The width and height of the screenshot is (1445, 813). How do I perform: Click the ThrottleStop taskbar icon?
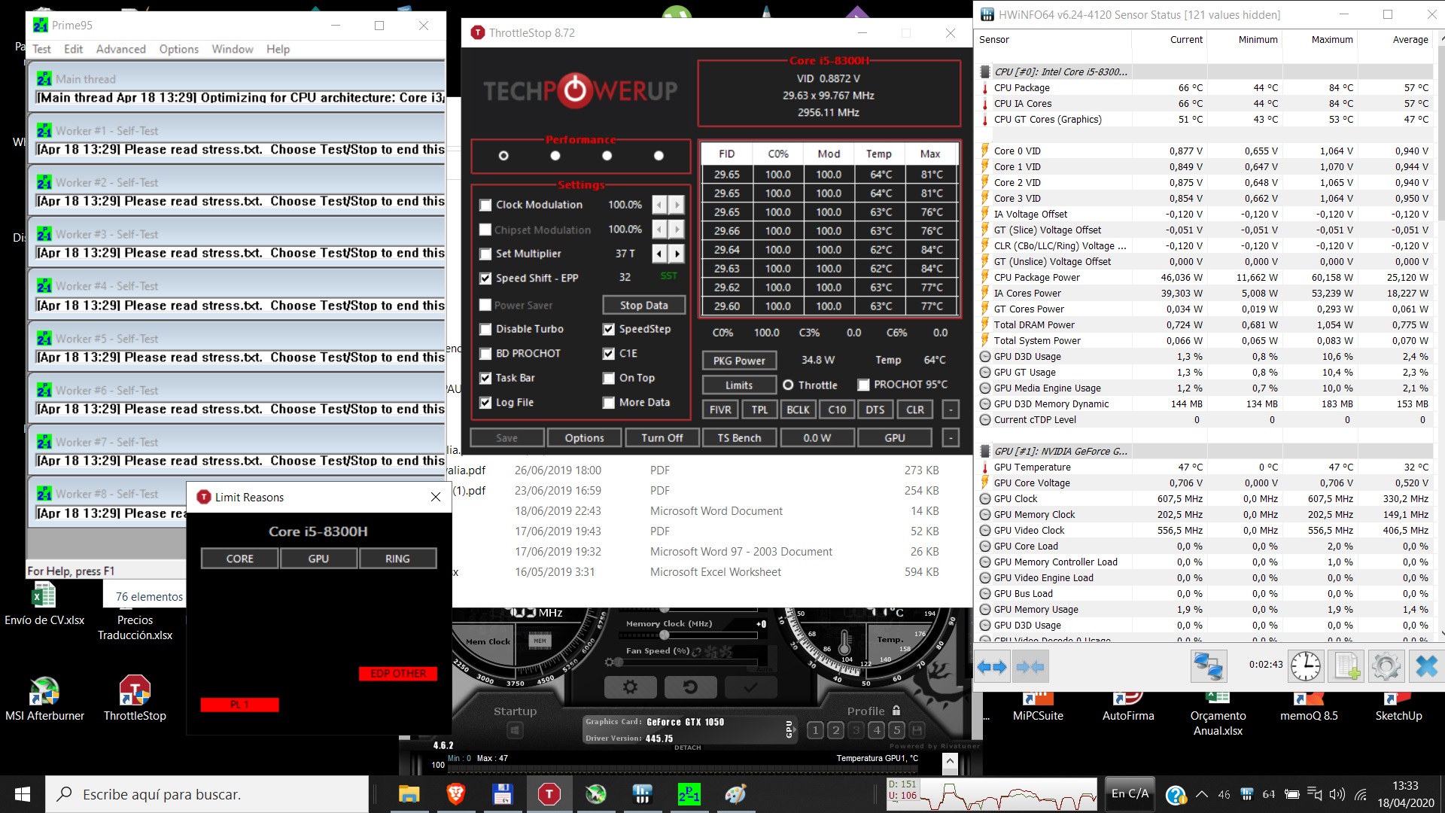coord(549,794)
